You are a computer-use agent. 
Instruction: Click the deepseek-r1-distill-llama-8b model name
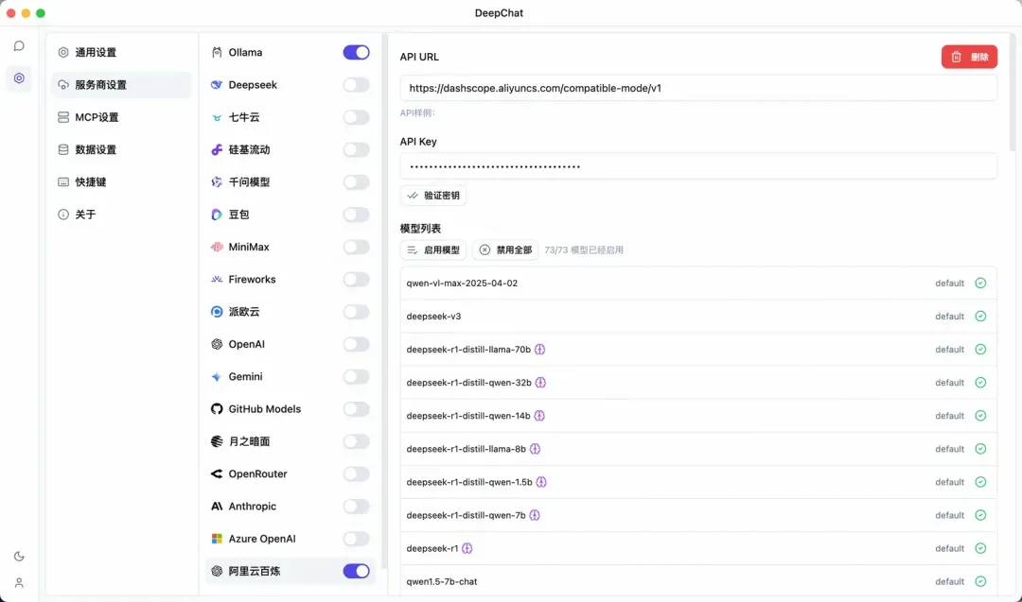[466, 449]
